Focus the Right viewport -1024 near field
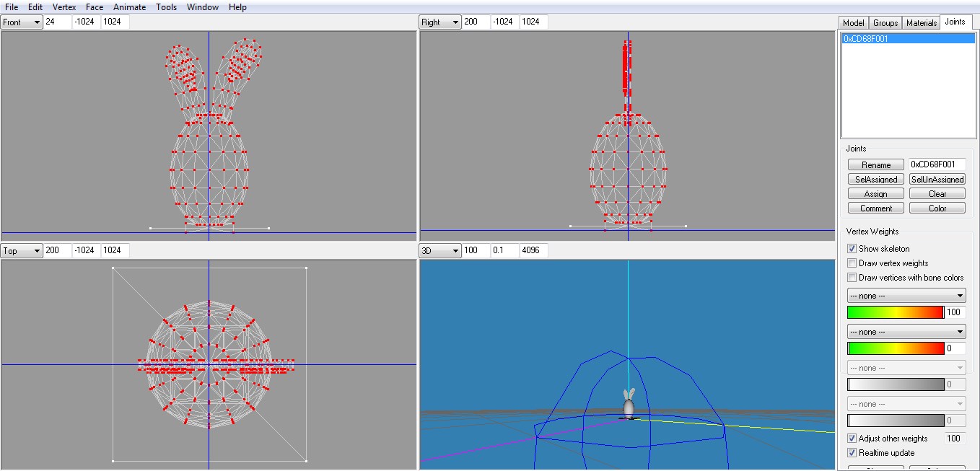Viewport: 980px width, 471px height. (x=505, y=22)
